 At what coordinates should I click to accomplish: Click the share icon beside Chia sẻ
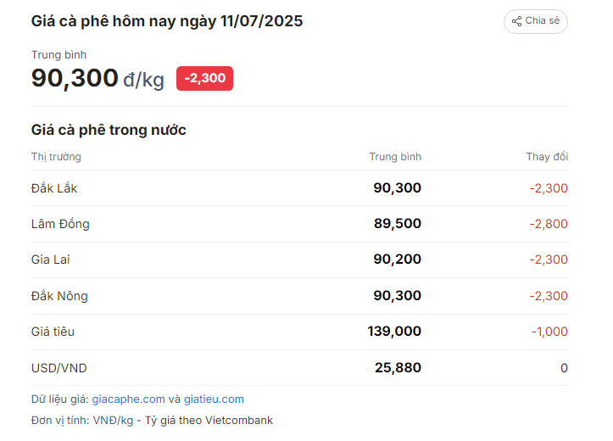pos(516,21)
